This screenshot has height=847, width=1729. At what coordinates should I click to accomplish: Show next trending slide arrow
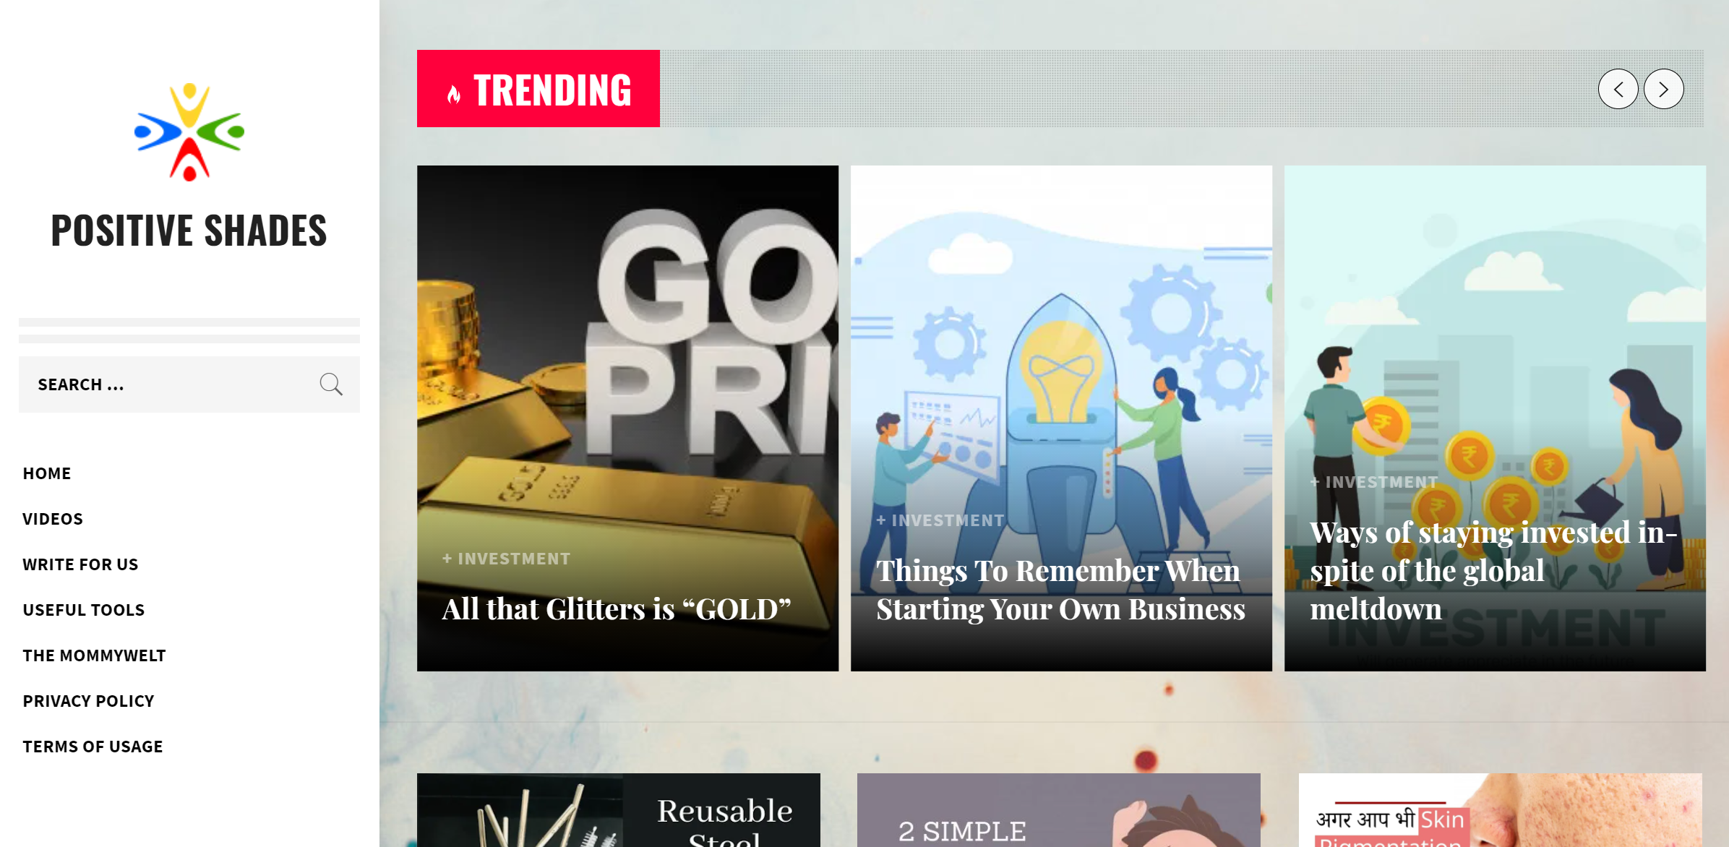1663,89
